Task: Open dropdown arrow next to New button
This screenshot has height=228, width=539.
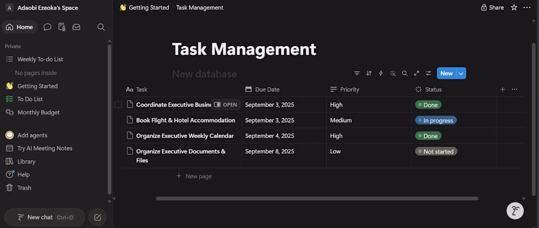Action: tap(461, 73)
